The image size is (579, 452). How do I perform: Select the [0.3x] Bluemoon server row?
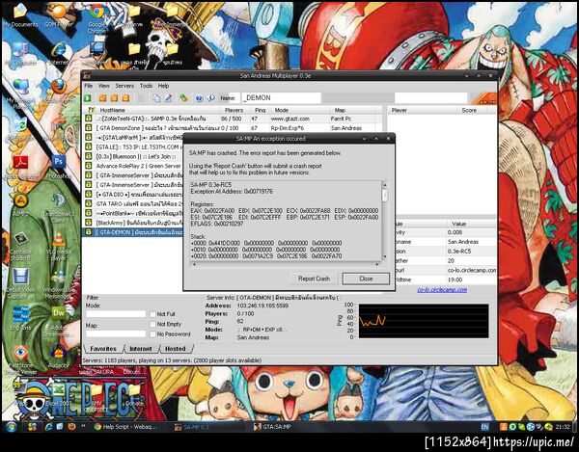tap(133, 156)
